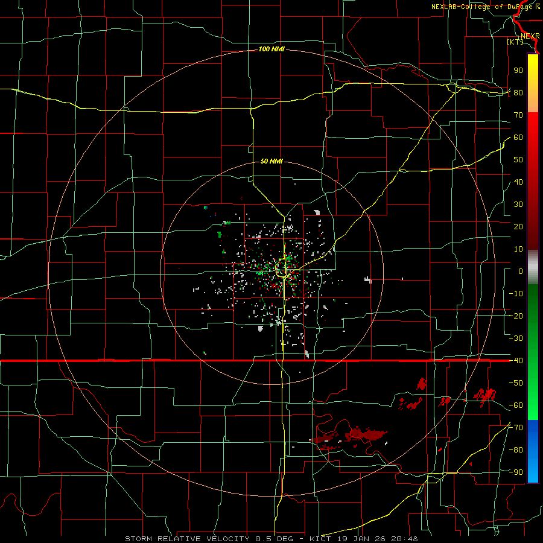Viewport: 543px width, 543px height.
Task: Click the positive "90" scale label
Action: (x=518, y=71)
